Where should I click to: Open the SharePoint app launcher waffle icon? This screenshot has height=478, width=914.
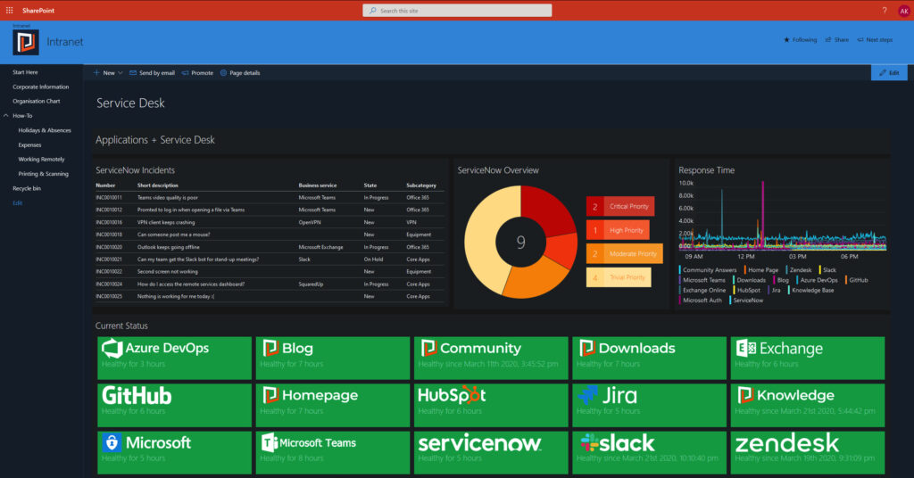[x=9, y=11]
